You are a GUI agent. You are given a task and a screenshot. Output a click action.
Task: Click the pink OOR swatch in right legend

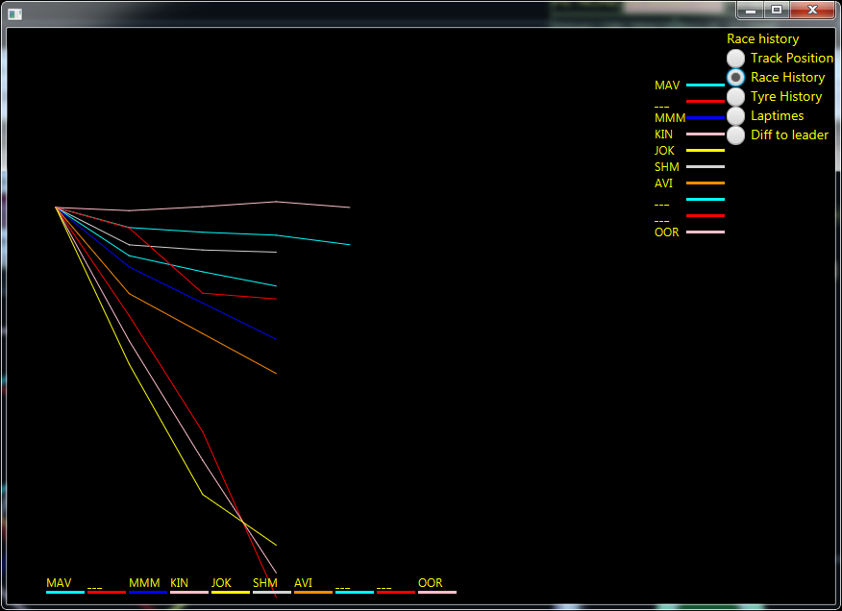point(706,232)
